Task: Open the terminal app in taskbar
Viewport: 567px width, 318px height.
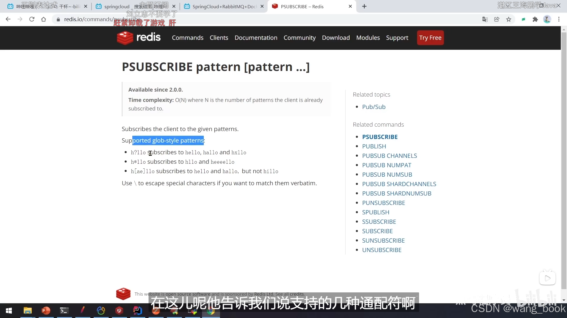Action: coord(64,311)
